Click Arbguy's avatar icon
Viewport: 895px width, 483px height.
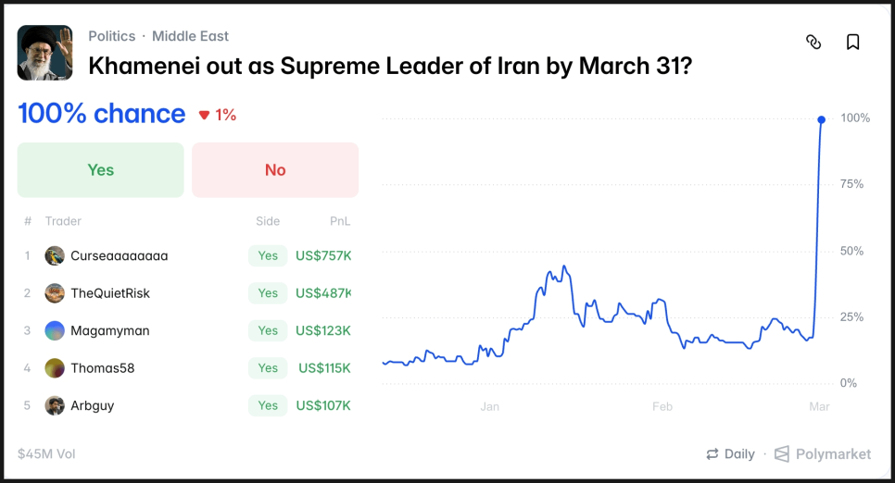click(x=55, y=405)
